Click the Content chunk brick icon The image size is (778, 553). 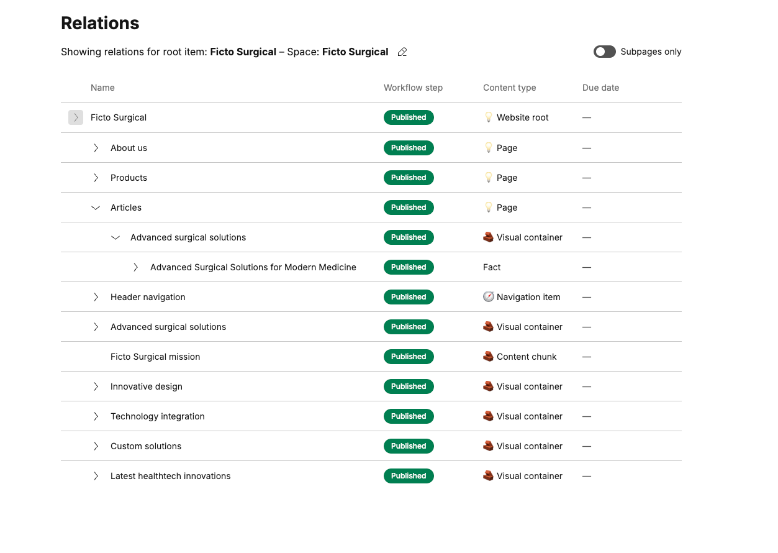click(489, 357)
